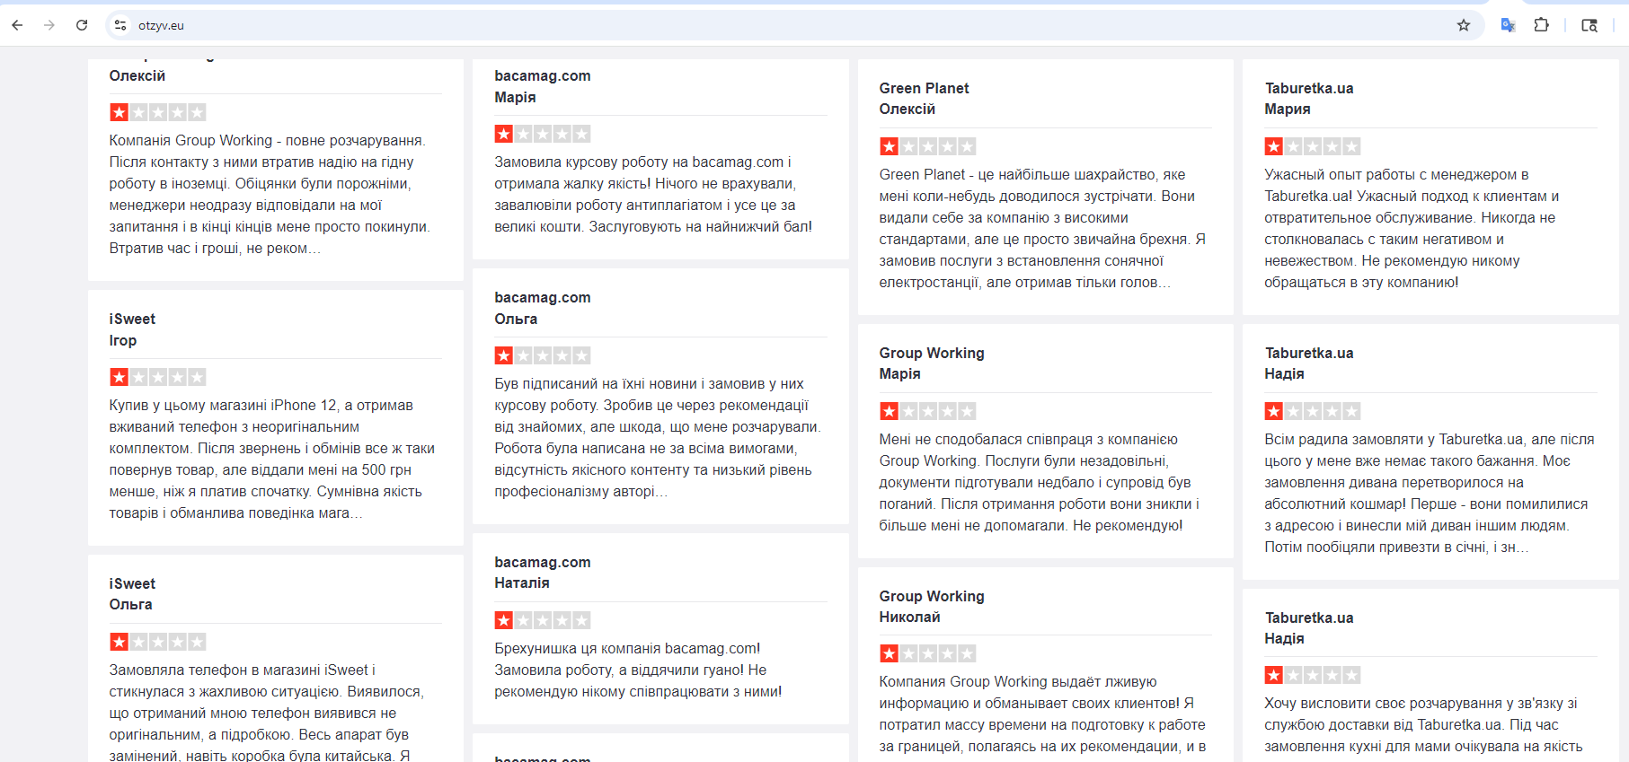This screenshot has width=1629, height=762.
Task: Click the star rating in Марія's Group Working review
Action: [x=928, y=411]
